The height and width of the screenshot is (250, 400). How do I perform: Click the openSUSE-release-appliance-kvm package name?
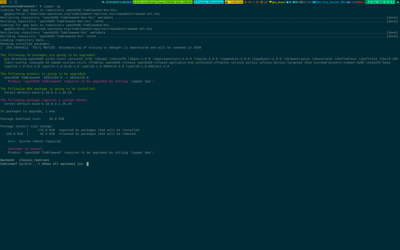[x=165, y=63]
